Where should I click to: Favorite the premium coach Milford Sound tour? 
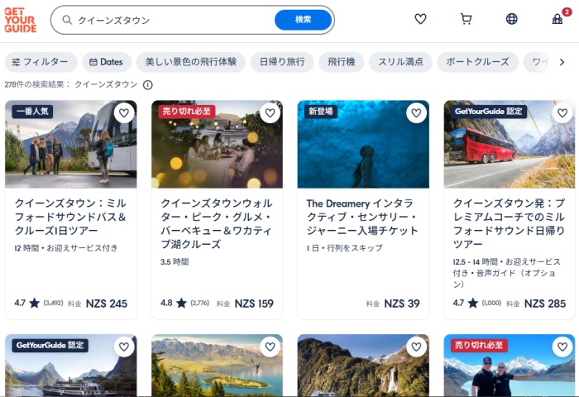pyautogui.click(x=562, y=113)
